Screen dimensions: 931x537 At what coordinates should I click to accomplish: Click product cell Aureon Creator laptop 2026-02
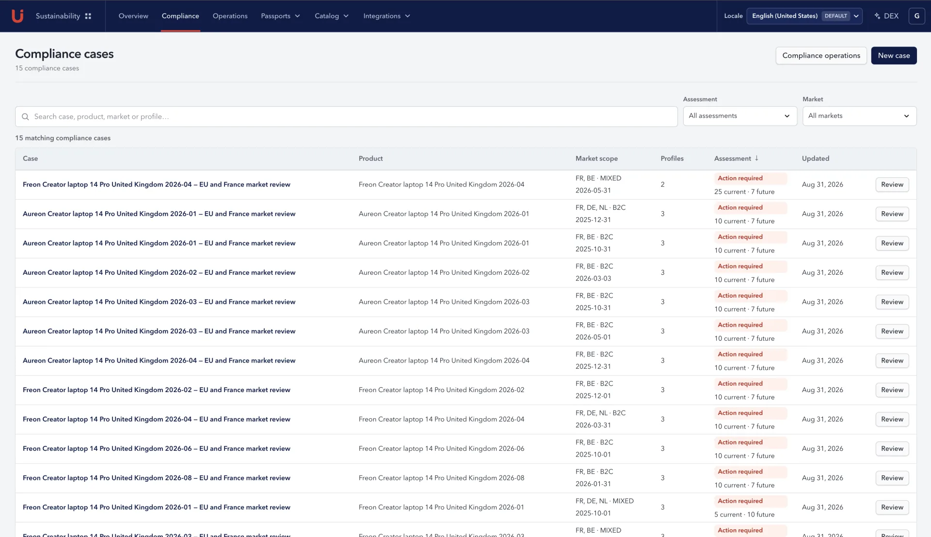click(444, 272)
